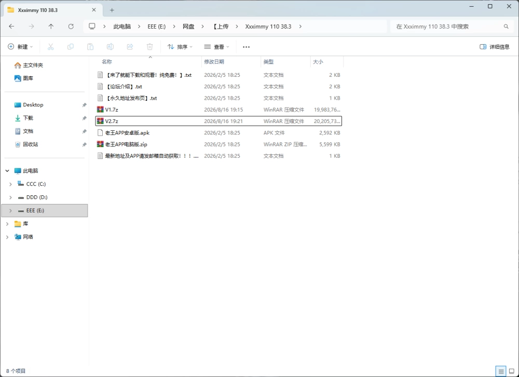Click 网盘 in the address breadcrumb
This screenshot has height=377, width=519.
(x=188, y=26)
